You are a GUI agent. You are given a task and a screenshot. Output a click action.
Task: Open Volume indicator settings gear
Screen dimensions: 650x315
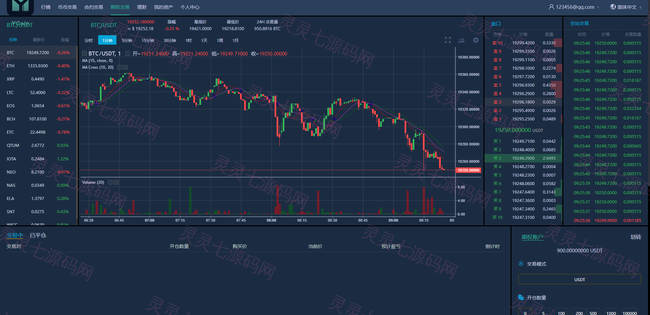coord(110,182)
